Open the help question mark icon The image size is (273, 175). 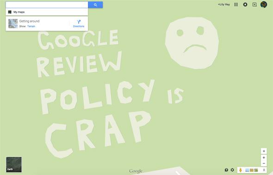(226, 170)
